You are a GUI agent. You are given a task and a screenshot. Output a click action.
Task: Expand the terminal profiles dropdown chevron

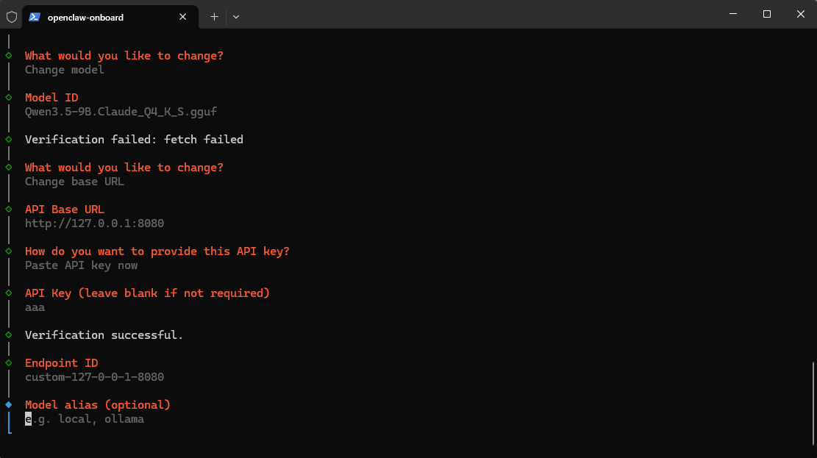pos(235,16)
